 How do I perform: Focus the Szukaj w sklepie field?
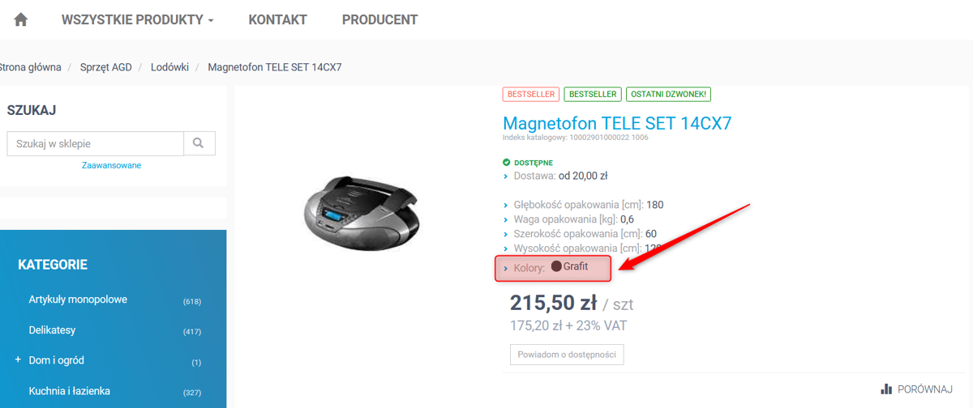[96, 143]
